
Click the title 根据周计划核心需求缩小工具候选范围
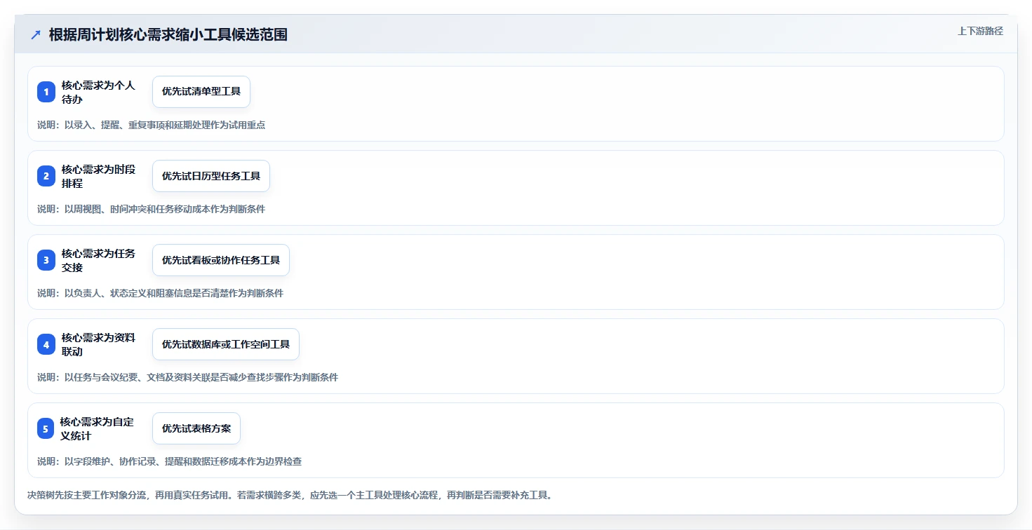click(168, 34)
